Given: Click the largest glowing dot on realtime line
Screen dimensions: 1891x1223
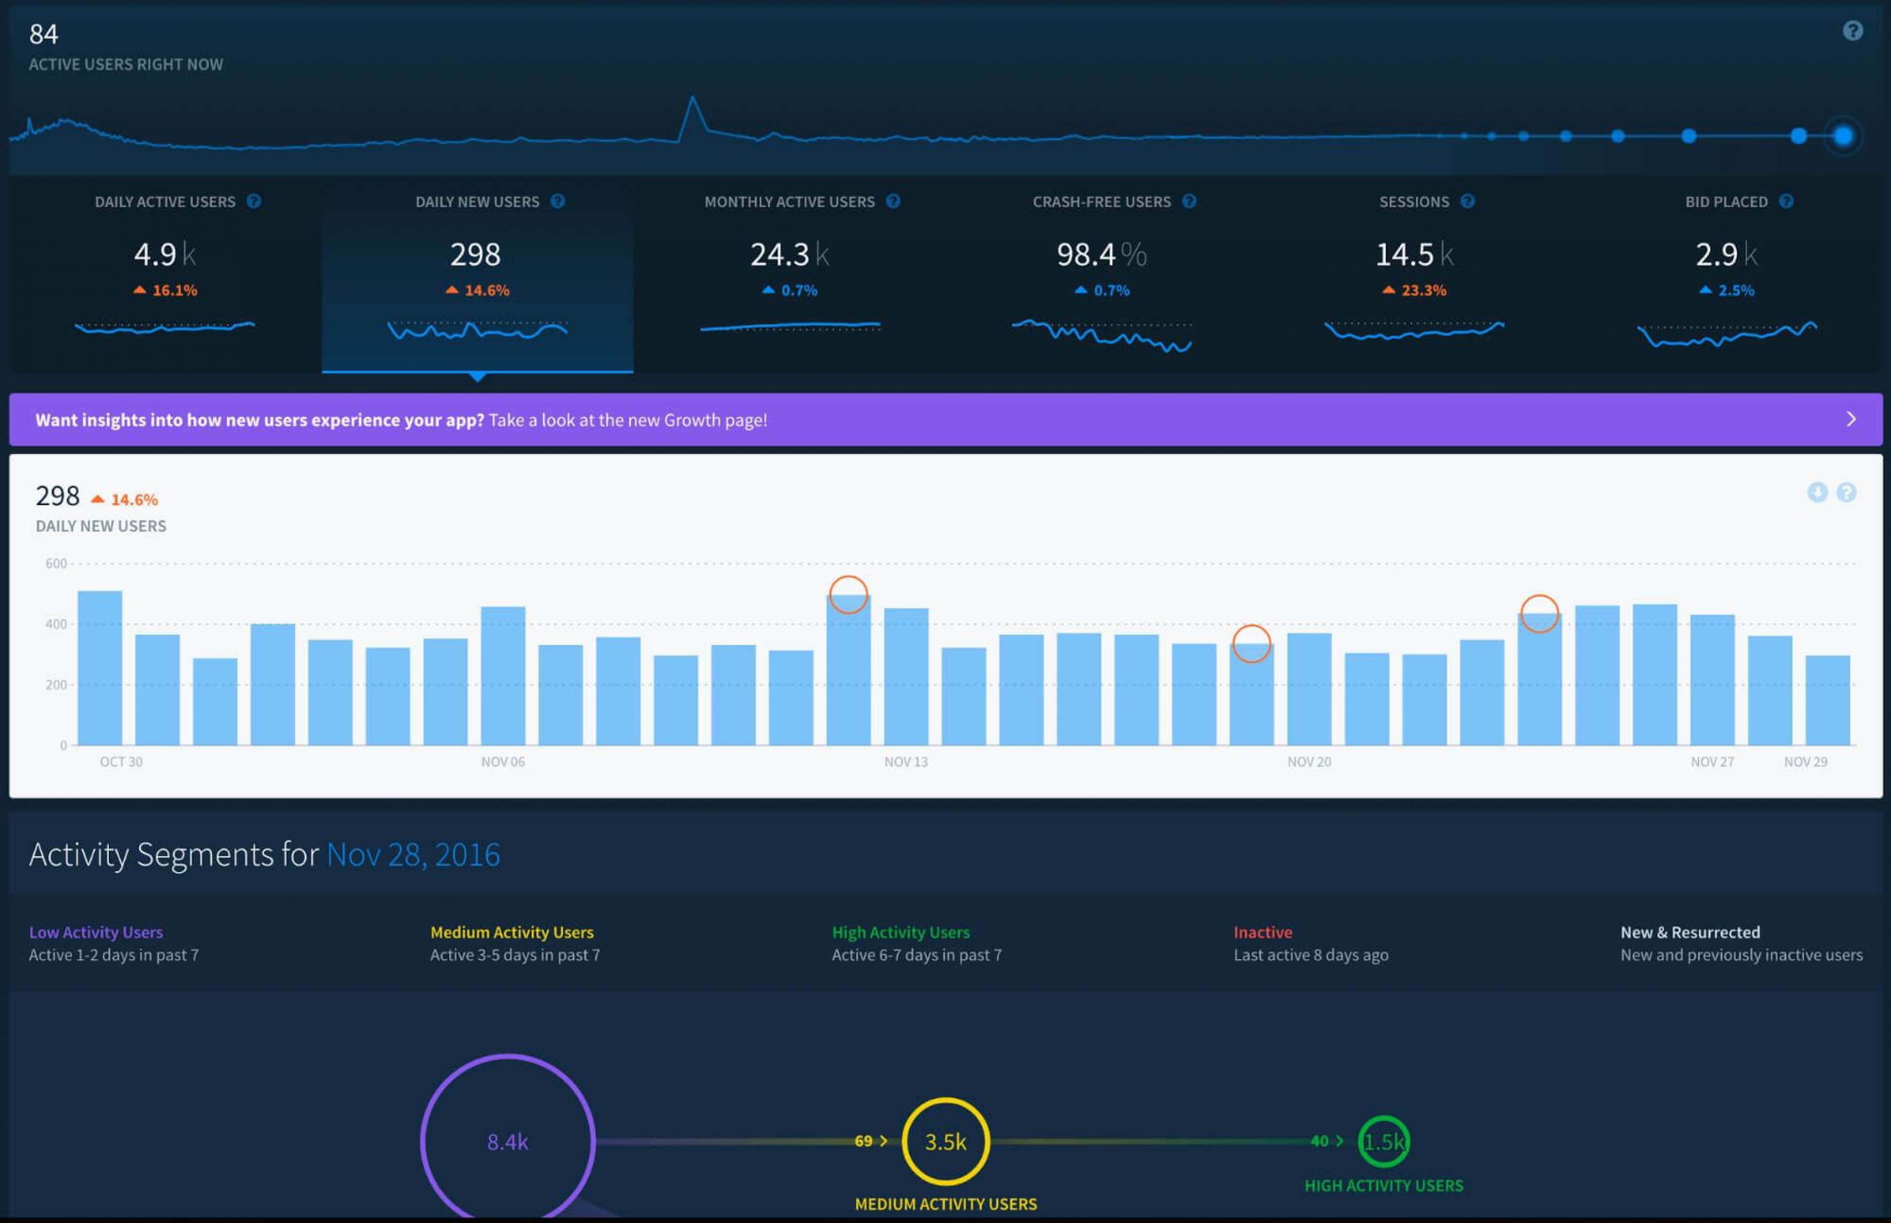Looking at the screenshot, I should pyautogui.click(x=1843, y=136).
